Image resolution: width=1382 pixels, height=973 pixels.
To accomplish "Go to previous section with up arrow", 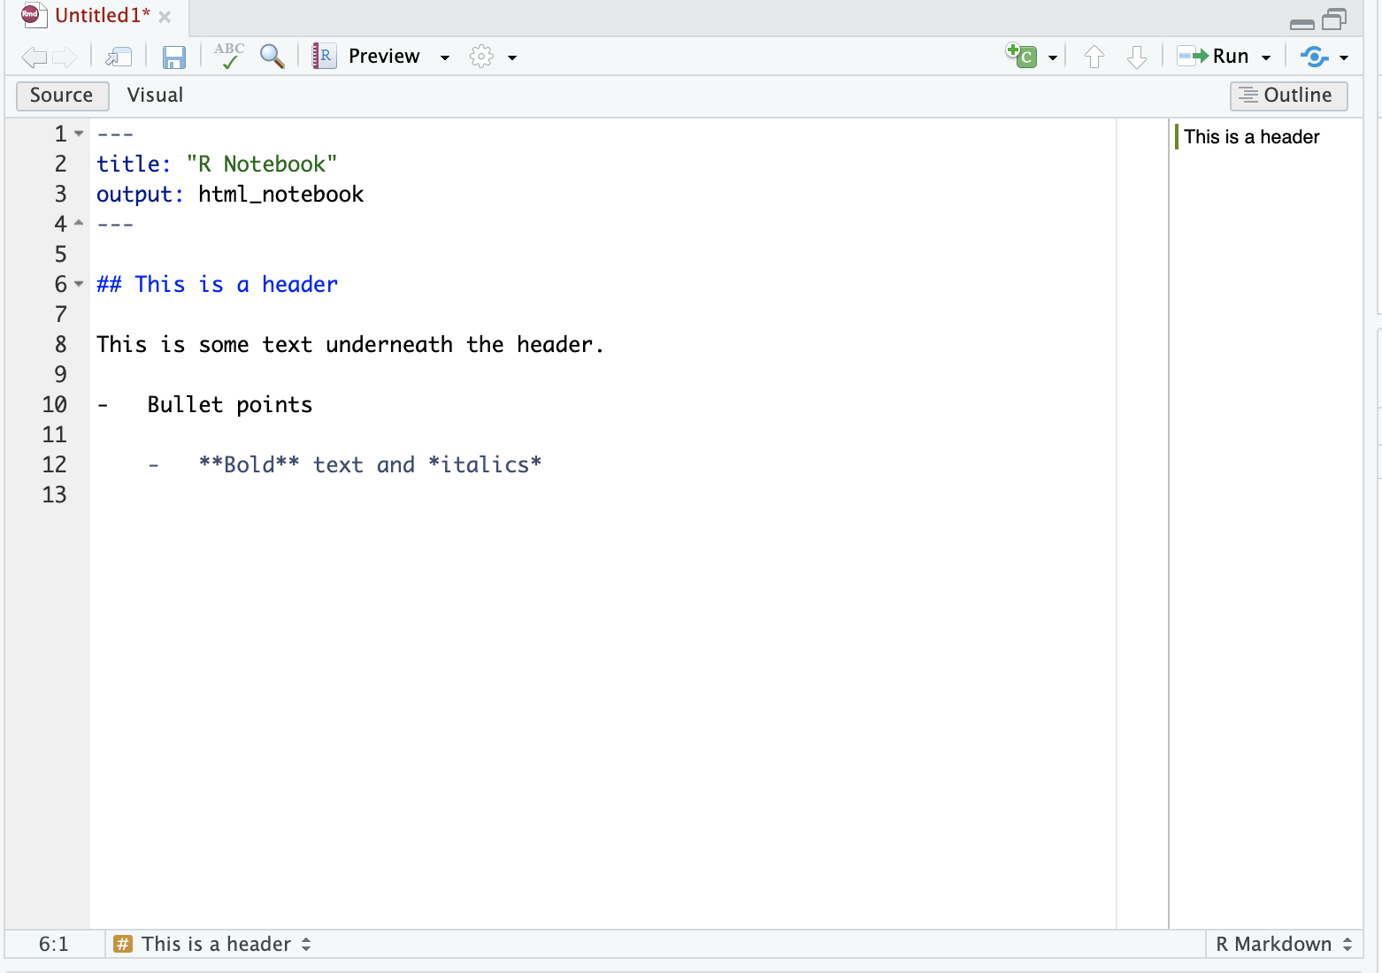I will point(1094,57).
